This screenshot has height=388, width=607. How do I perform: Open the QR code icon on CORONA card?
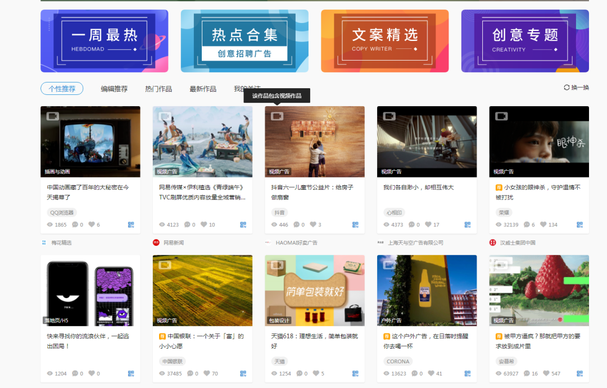click(468, 374)
